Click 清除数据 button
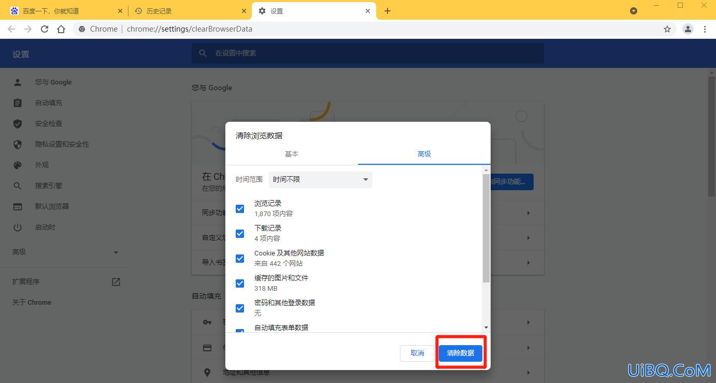The width and height of the screenshot is (716, 383). 461,353
